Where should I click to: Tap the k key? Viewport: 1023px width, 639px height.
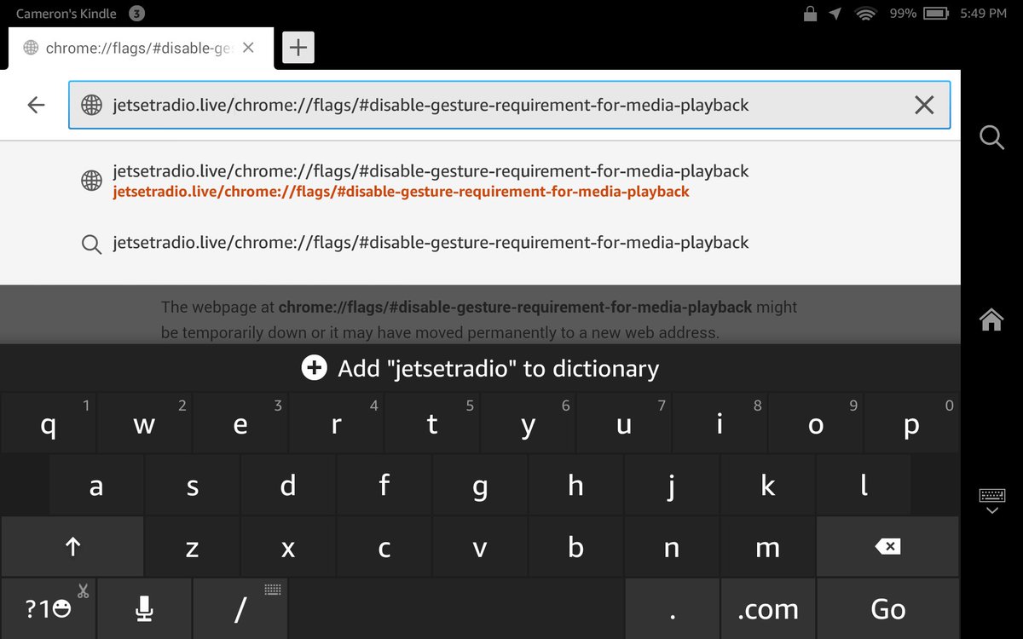point(768,486)
